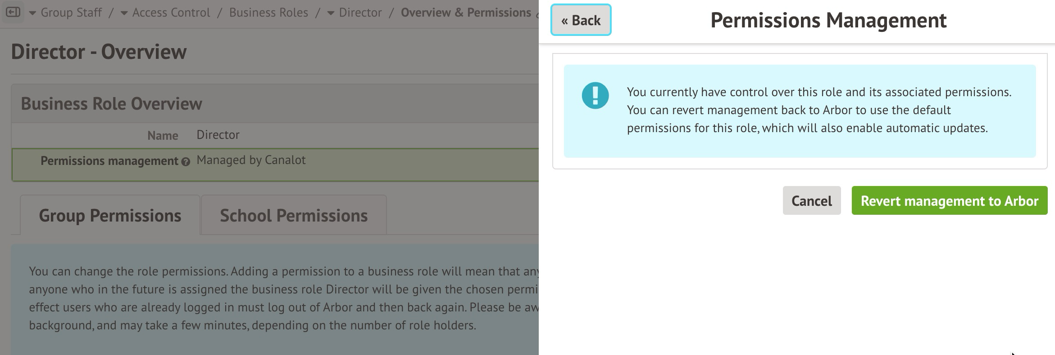Click the Business Role Overview header
Viewport: 1055px width, 355px height.
[111, 104]
